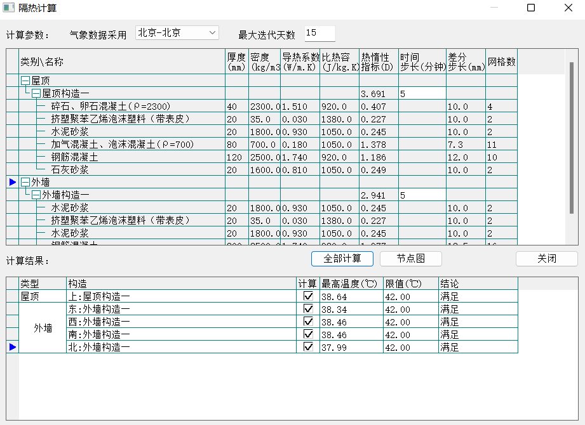
Task: Click the 隔热计算 window title icon
Action: [8, 8]
